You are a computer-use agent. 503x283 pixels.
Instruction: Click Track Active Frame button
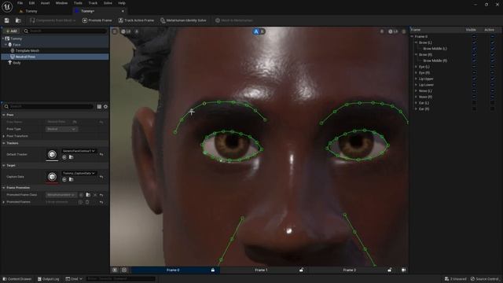pyautogui.click(x=136, y=20)
